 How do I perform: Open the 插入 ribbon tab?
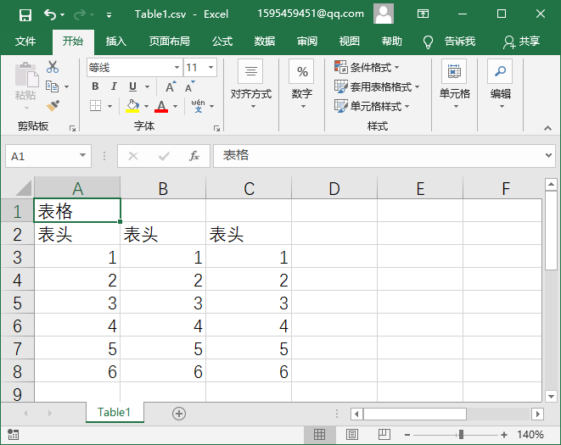115,42
